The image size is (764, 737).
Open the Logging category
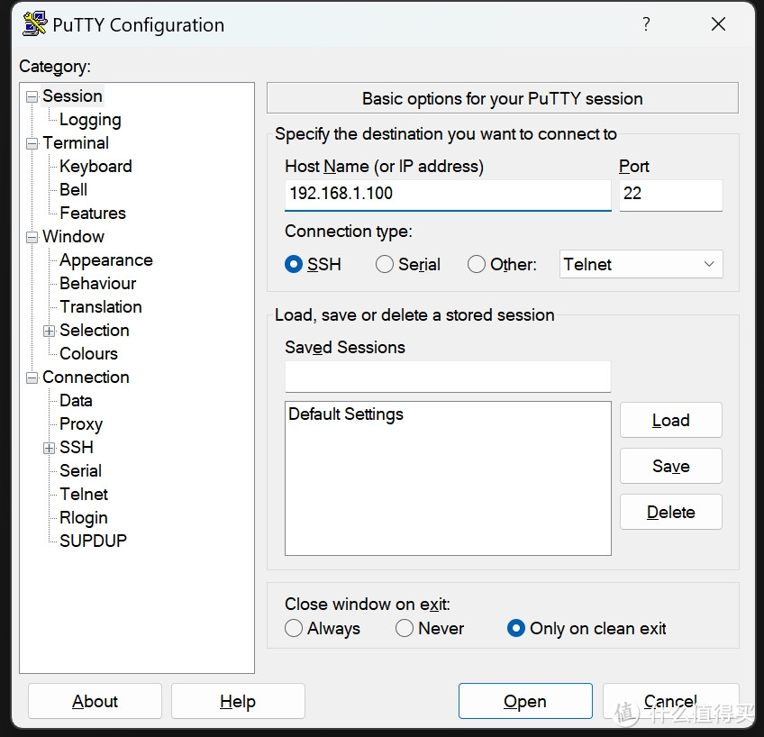point(90,120)
